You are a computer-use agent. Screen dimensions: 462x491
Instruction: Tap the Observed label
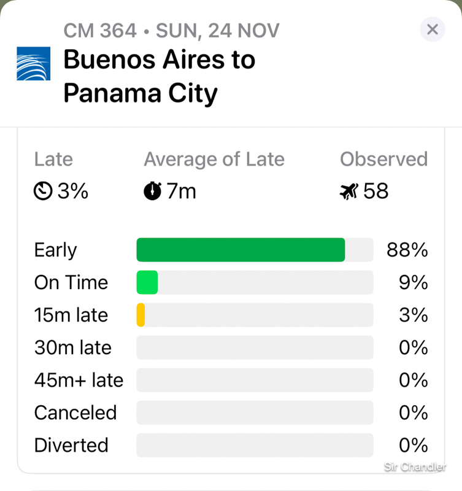383,160
